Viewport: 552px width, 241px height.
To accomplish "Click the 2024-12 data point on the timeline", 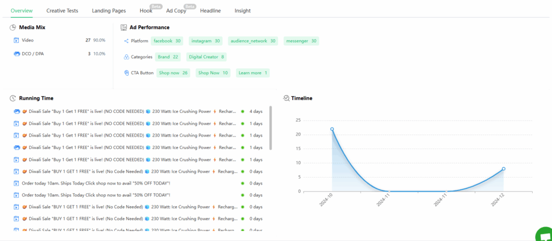I will coord(504,169).
